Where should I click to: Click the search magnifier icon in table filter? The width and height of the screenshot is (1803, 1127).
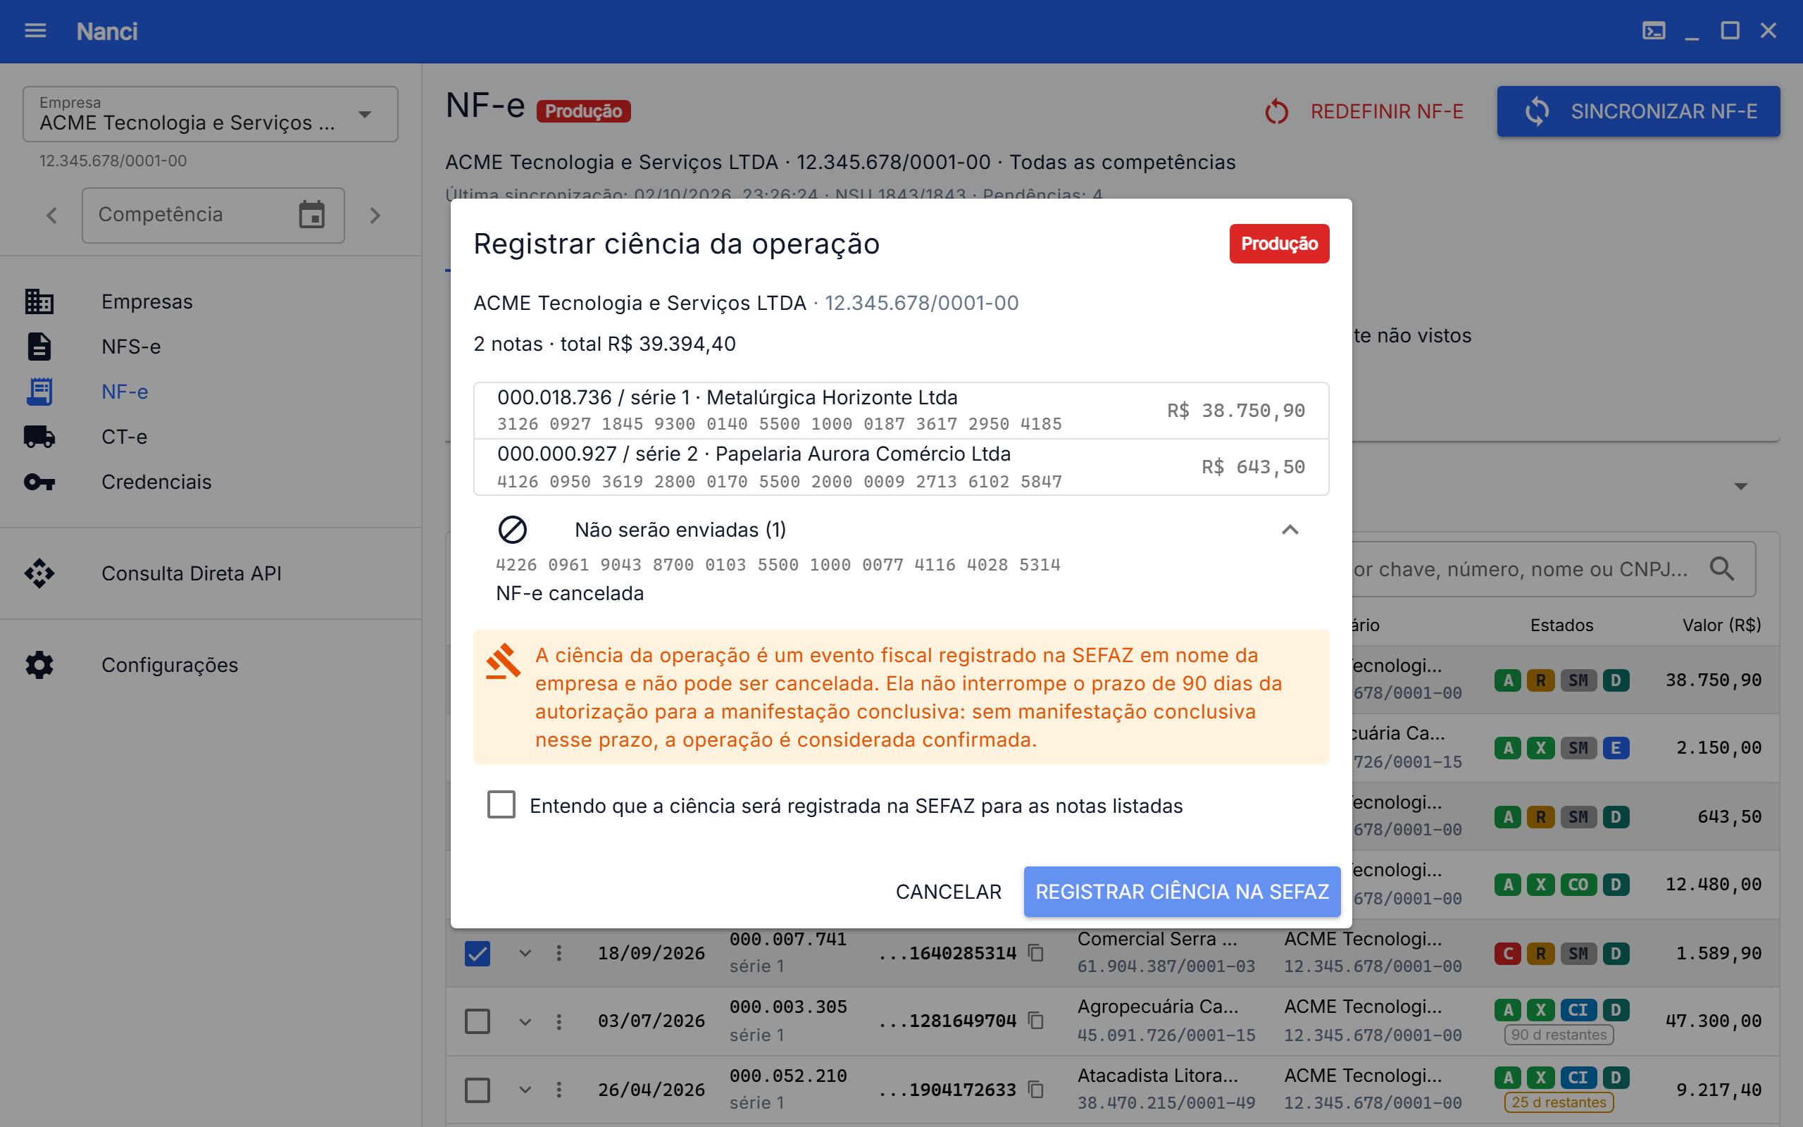(x=1721, y=568)
